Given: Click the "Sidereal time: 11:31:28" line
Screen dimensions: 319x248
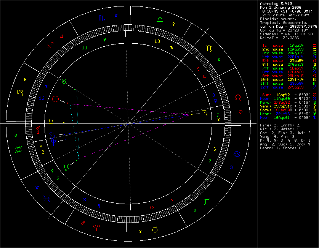Looking at the screenshot, I should click(x=286, y=34).
